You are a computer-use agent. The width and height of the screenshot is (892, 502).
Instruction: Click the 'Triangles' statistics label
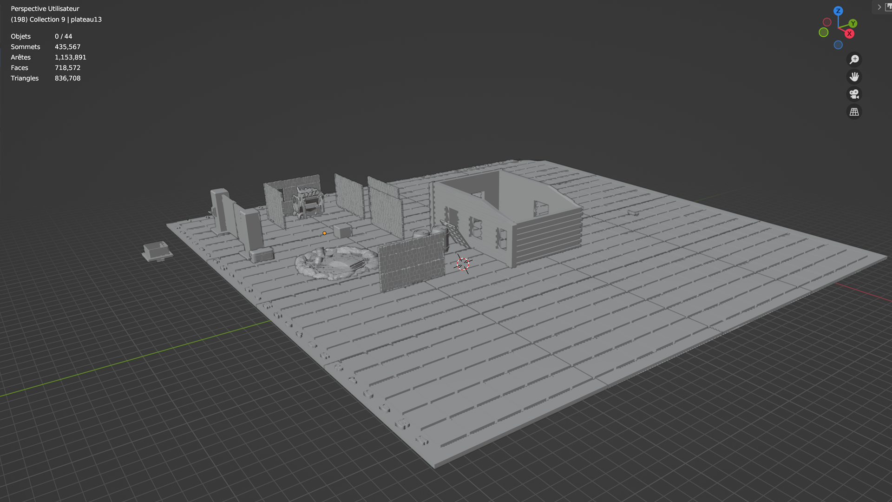(25, 78)
